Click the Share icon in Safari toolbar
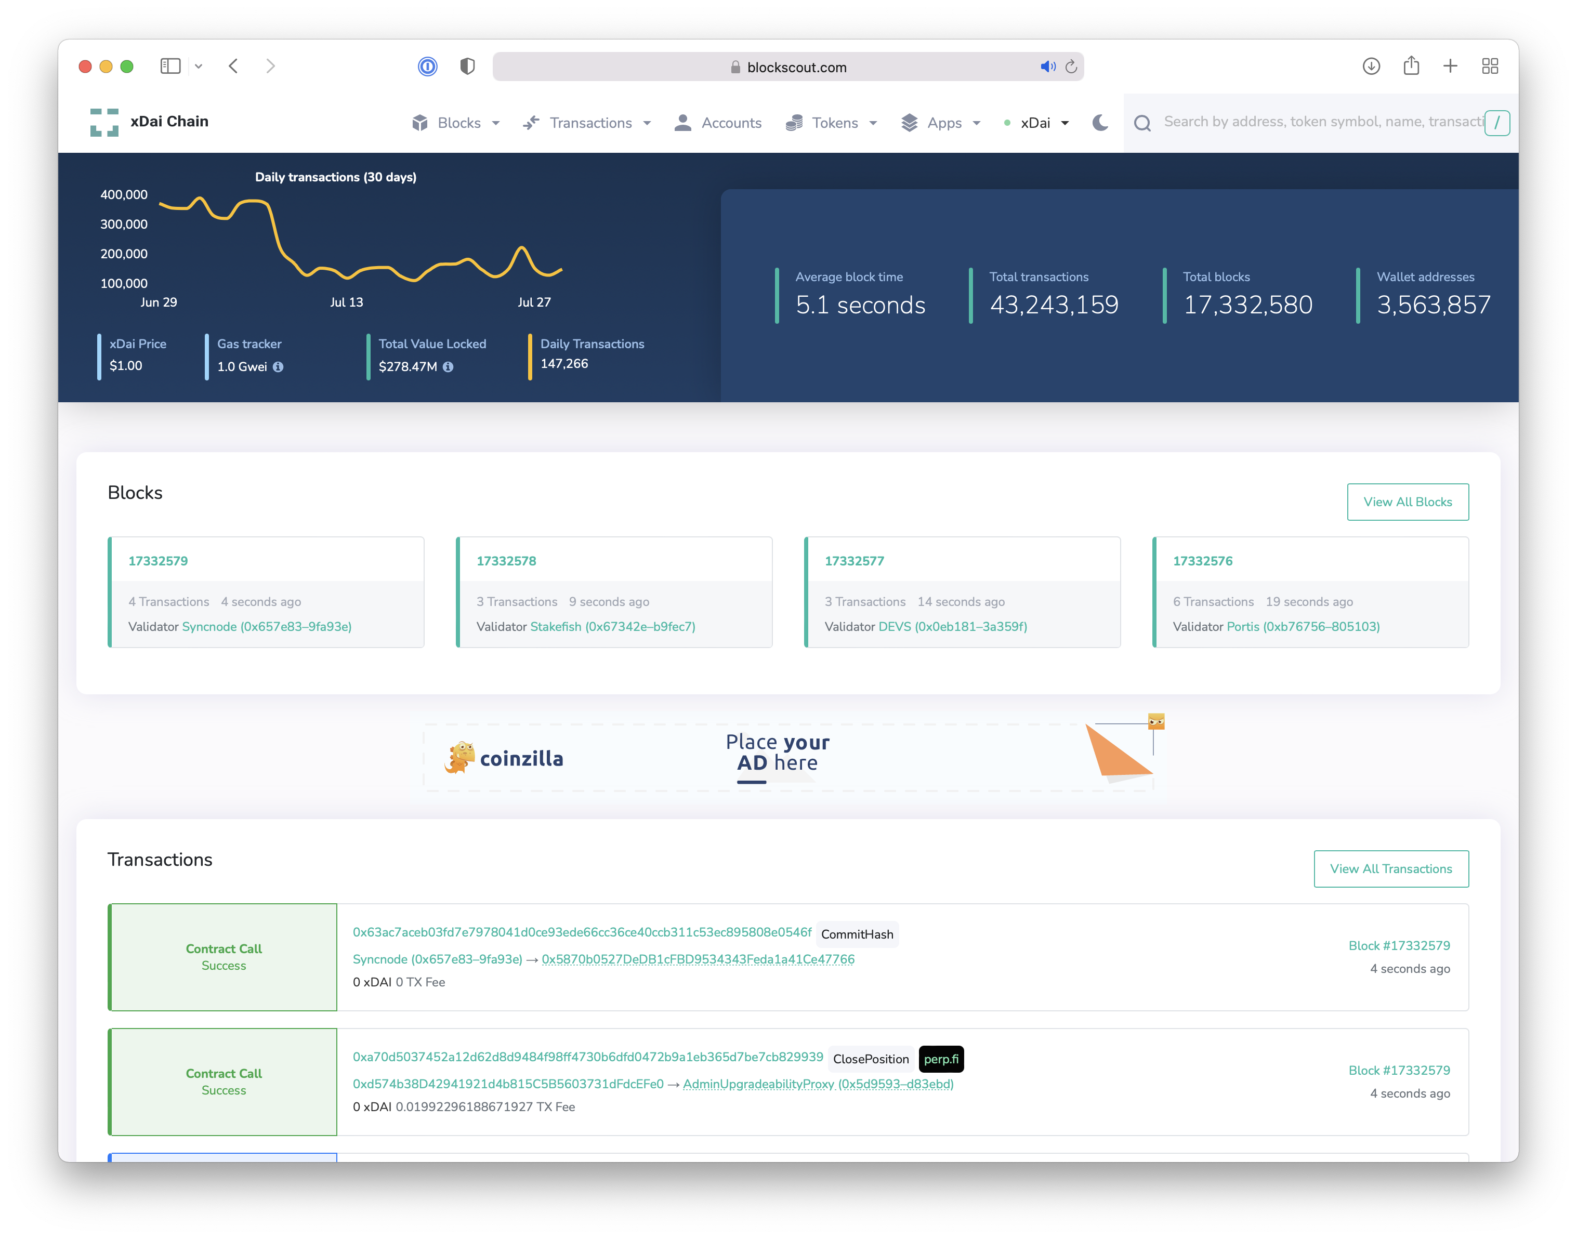1577x1239 pixels. point(1411,67)
